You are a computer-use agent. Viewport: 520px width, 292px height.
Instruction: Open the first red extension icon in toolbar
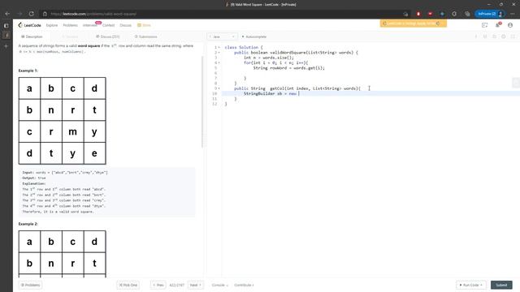418,14
